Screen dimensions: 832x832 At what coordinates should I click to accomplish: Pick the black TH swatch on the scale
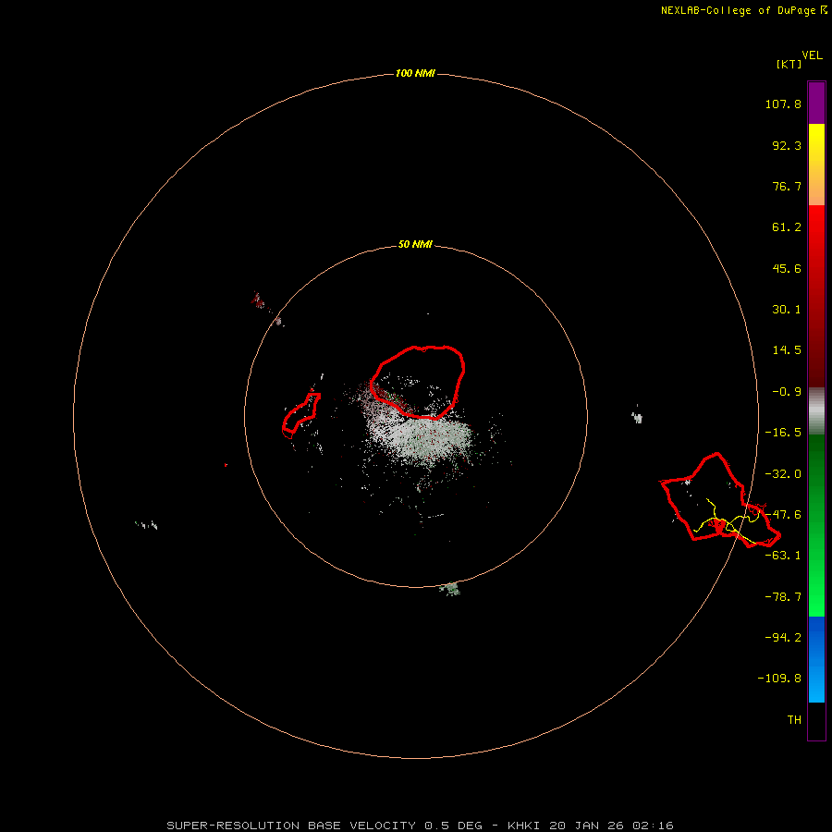pos(816,720)
